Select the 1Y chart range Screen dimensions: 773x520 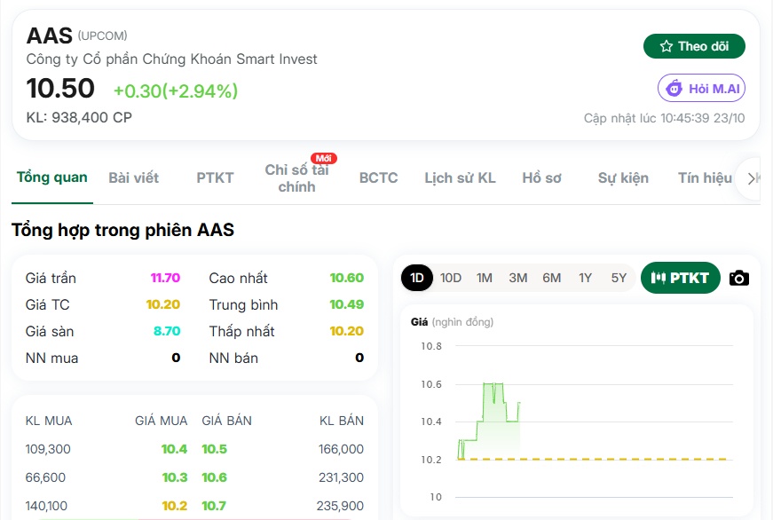coord(585,278)
